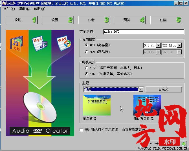Screen dimensions: 189x151
Task: Open the 预览 step 4 tab
Action: pos(130,20)
